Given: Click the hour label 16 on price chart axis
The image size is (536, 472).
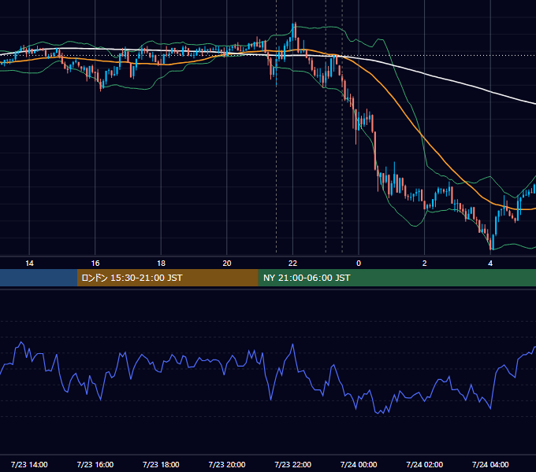Looking at the screenshot, I should point(95,264).
